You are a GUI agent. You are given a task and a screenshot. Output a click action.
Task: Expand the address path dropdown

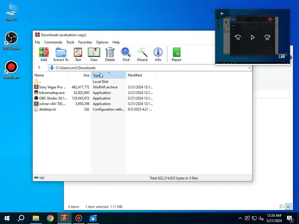click(x=249, y=68)
